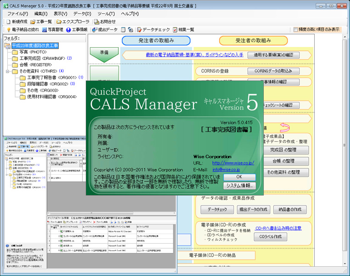Select その他資料 <OTHRS> in folder tree
This screenshot has width=350, height=276.
click(x=39, y=71)
